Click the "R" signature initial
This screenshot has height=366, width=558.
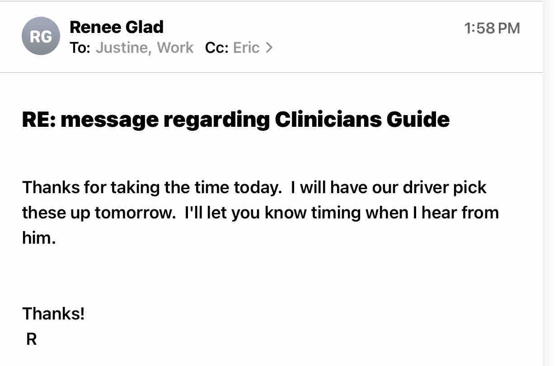[x=31, y=339]
